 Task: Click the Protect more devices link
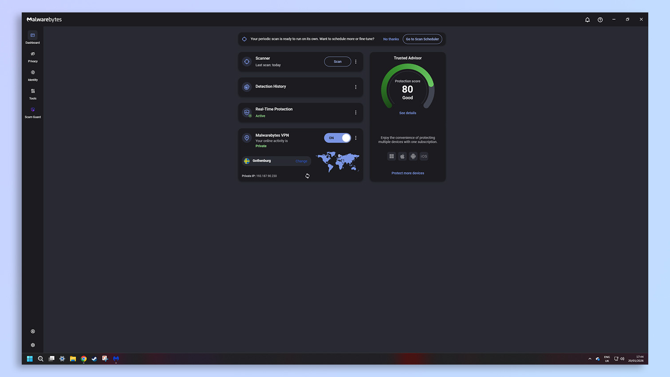coord(408,173)
